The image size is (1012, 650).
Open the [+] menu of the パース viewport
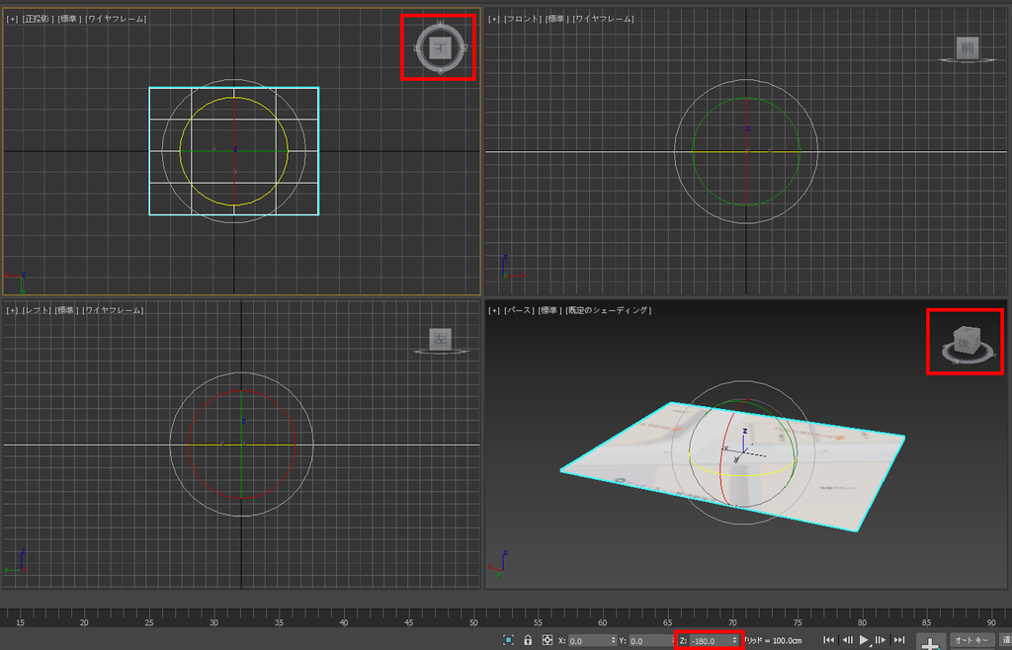click(494, 310)
